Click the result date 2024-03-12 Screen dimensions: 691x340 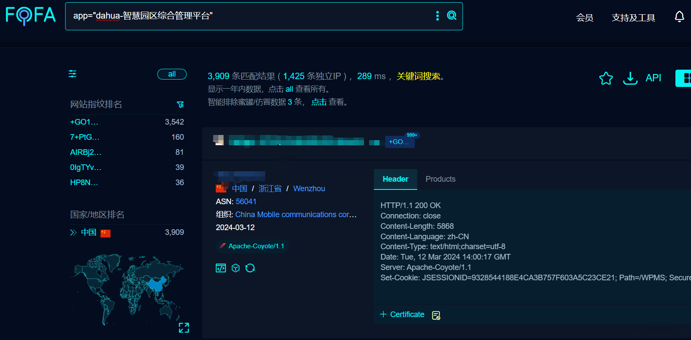[235, 228]
